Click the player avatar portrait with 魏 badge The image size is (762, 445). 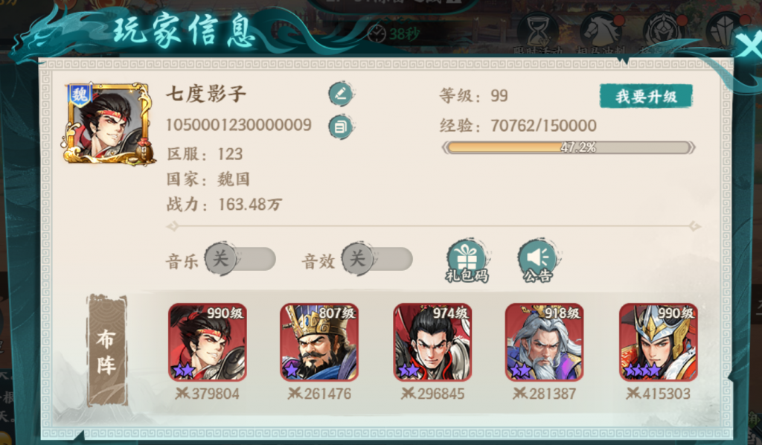point(107,124)
